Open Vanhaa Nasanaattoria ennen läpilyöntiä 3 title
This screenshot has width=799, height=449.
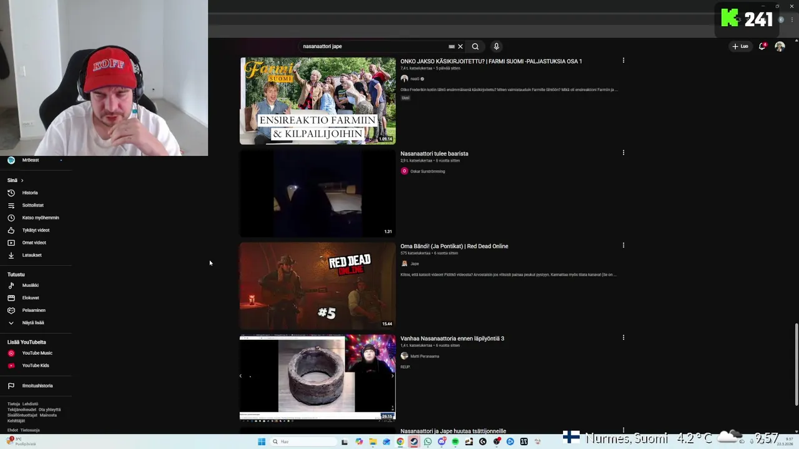pyautogui.click(x=452, y=339)
